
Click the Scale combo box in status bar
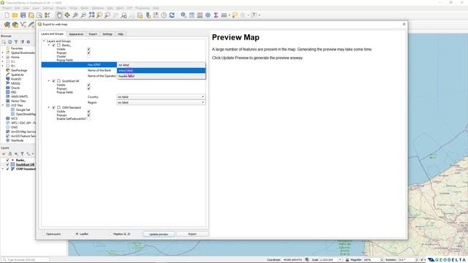331,260
